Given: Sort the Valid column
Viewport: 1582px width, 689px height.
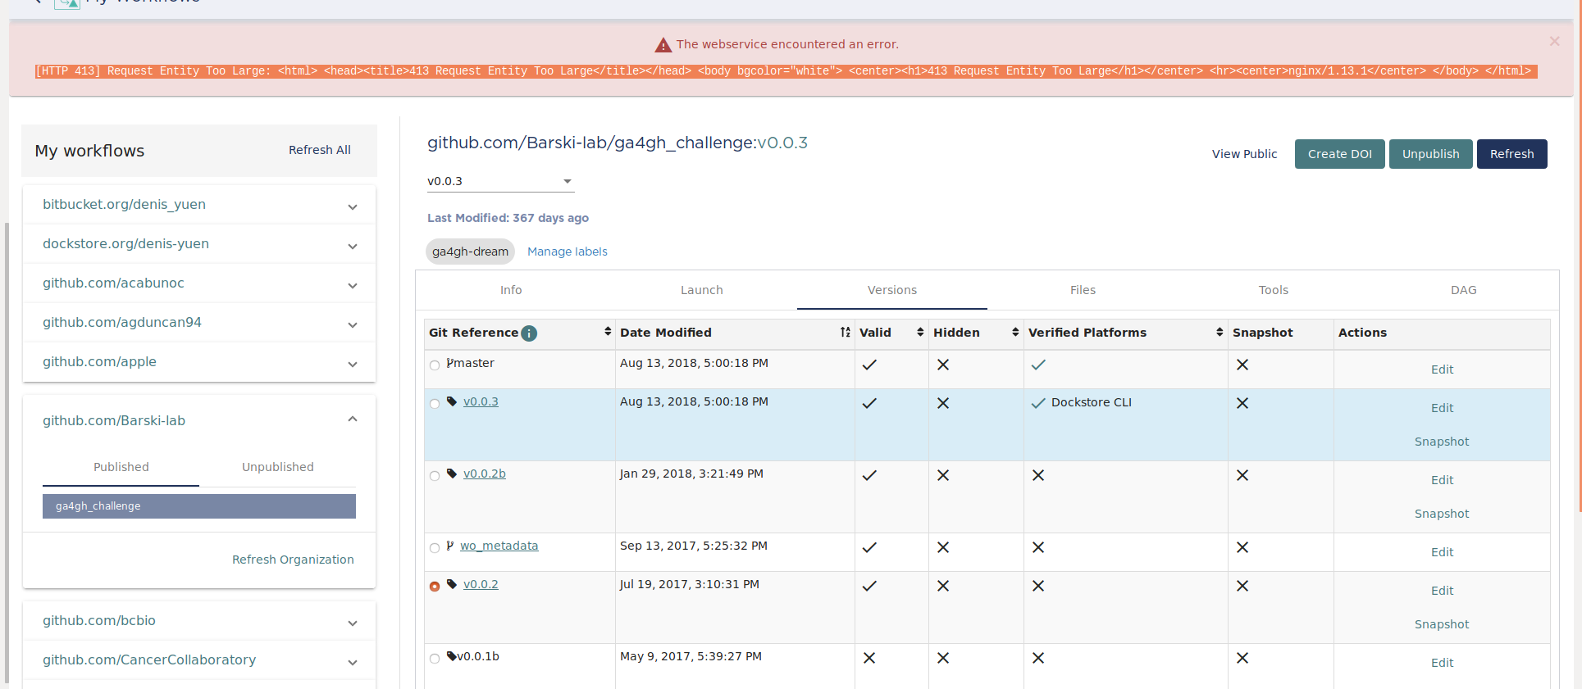Looking at the screenshot, I should [x=920, y=332].
